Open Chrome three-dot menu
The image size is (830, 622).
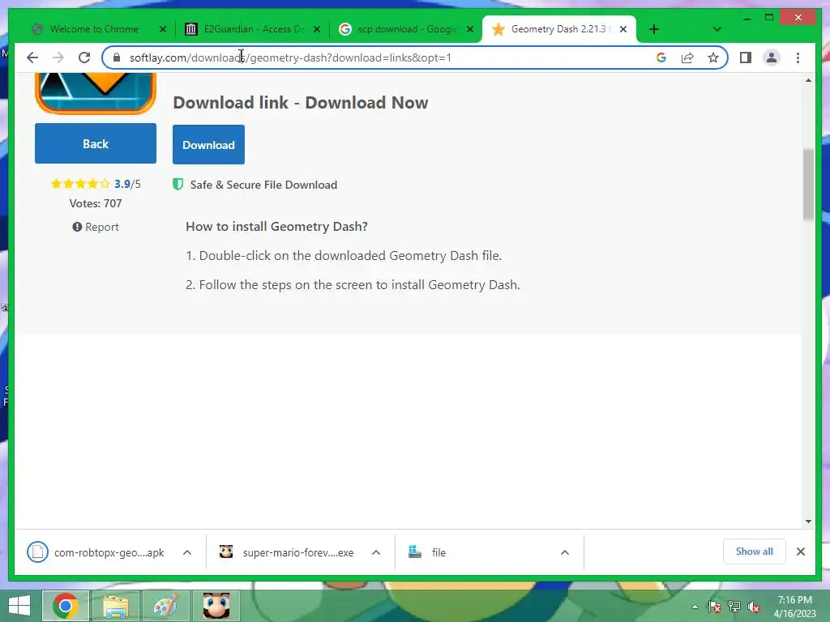798,58
